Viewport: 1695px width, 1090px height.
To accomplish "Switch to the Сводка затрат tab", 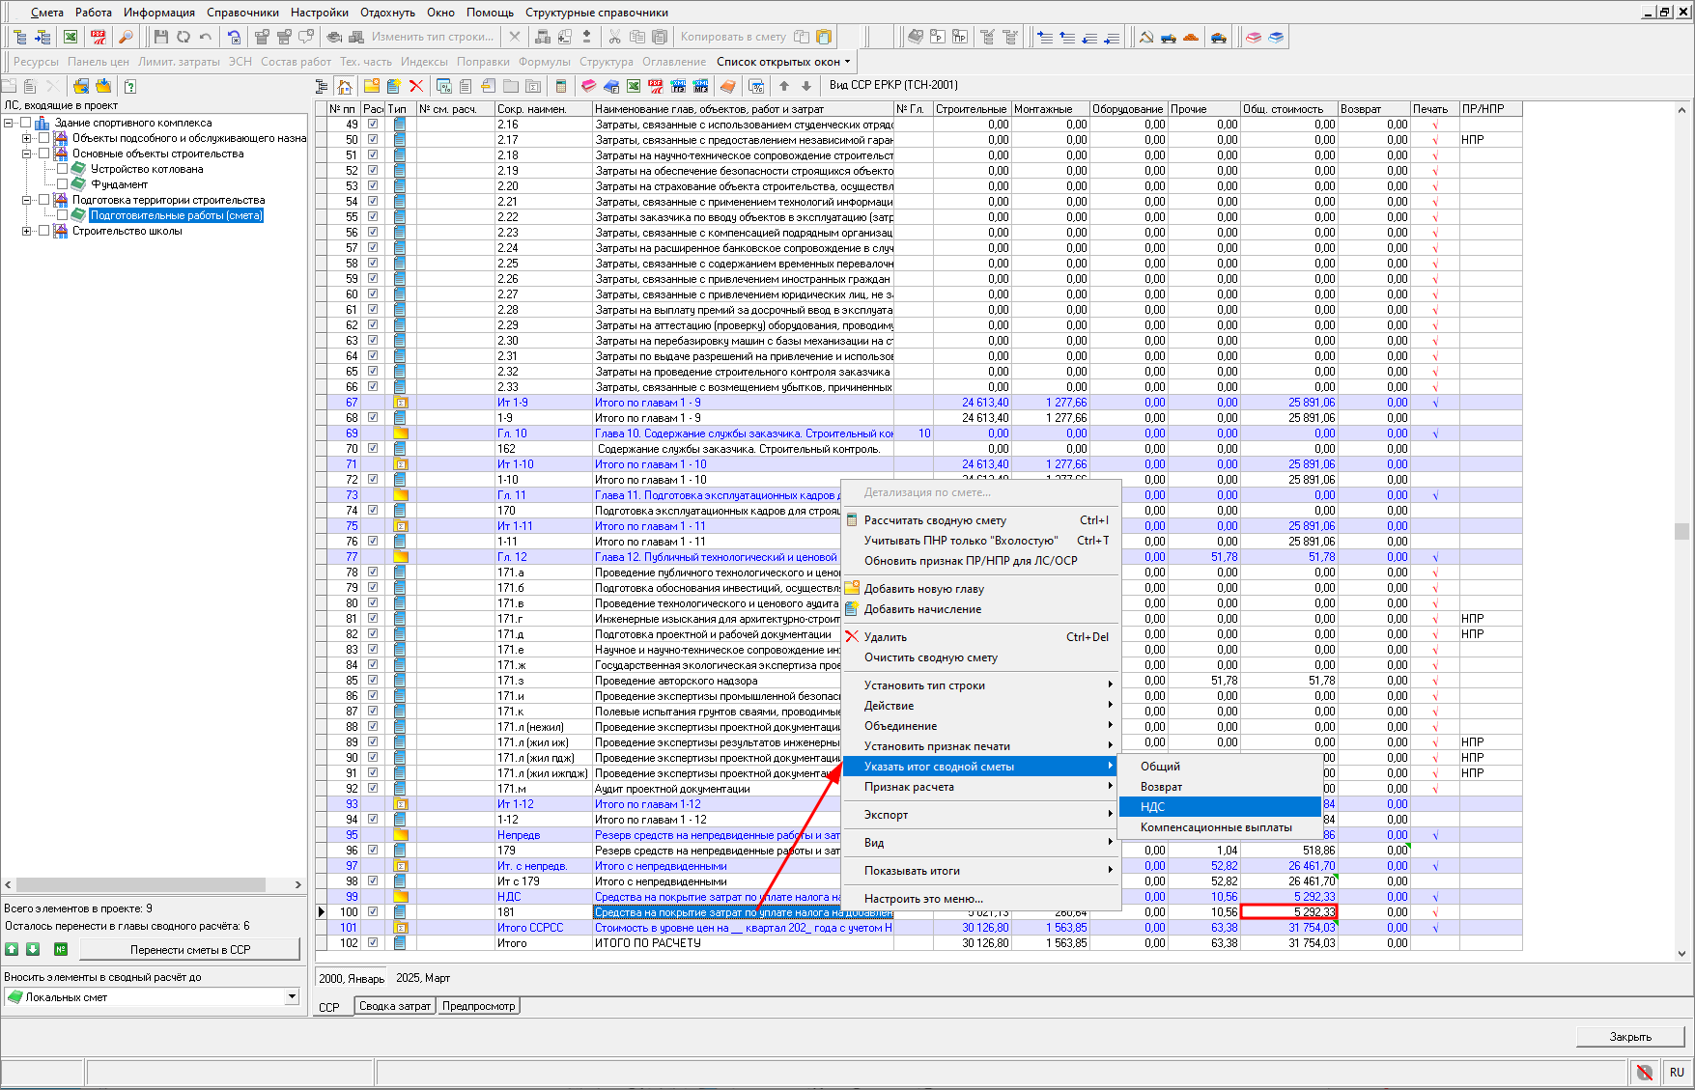I will pos(395,1006).
